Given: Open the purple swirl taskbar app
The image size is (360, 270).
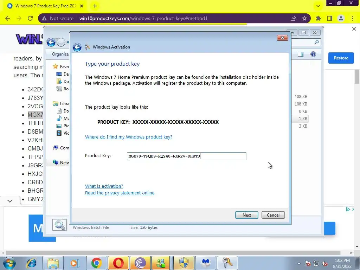Looking at the screenshot, I should pyautogui.click(x=140, y=263).
